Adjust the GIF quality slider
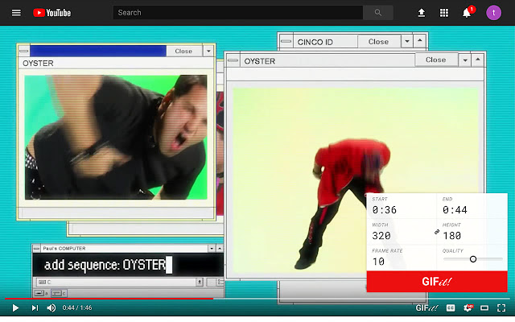This screenshot has width=515, height=322. pyautogui.click(x=473, y=259)
